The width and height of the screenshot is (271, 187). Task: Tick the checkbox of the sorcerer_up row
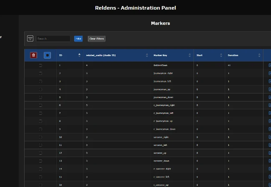40,153
